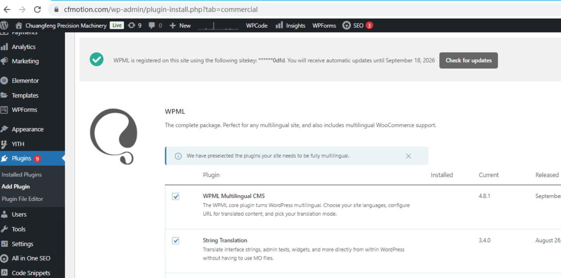Click the browser back arrow
Image resolution: width=561 pixels, height=278 pixels.
pyautogui.click(x=7, y=10)
